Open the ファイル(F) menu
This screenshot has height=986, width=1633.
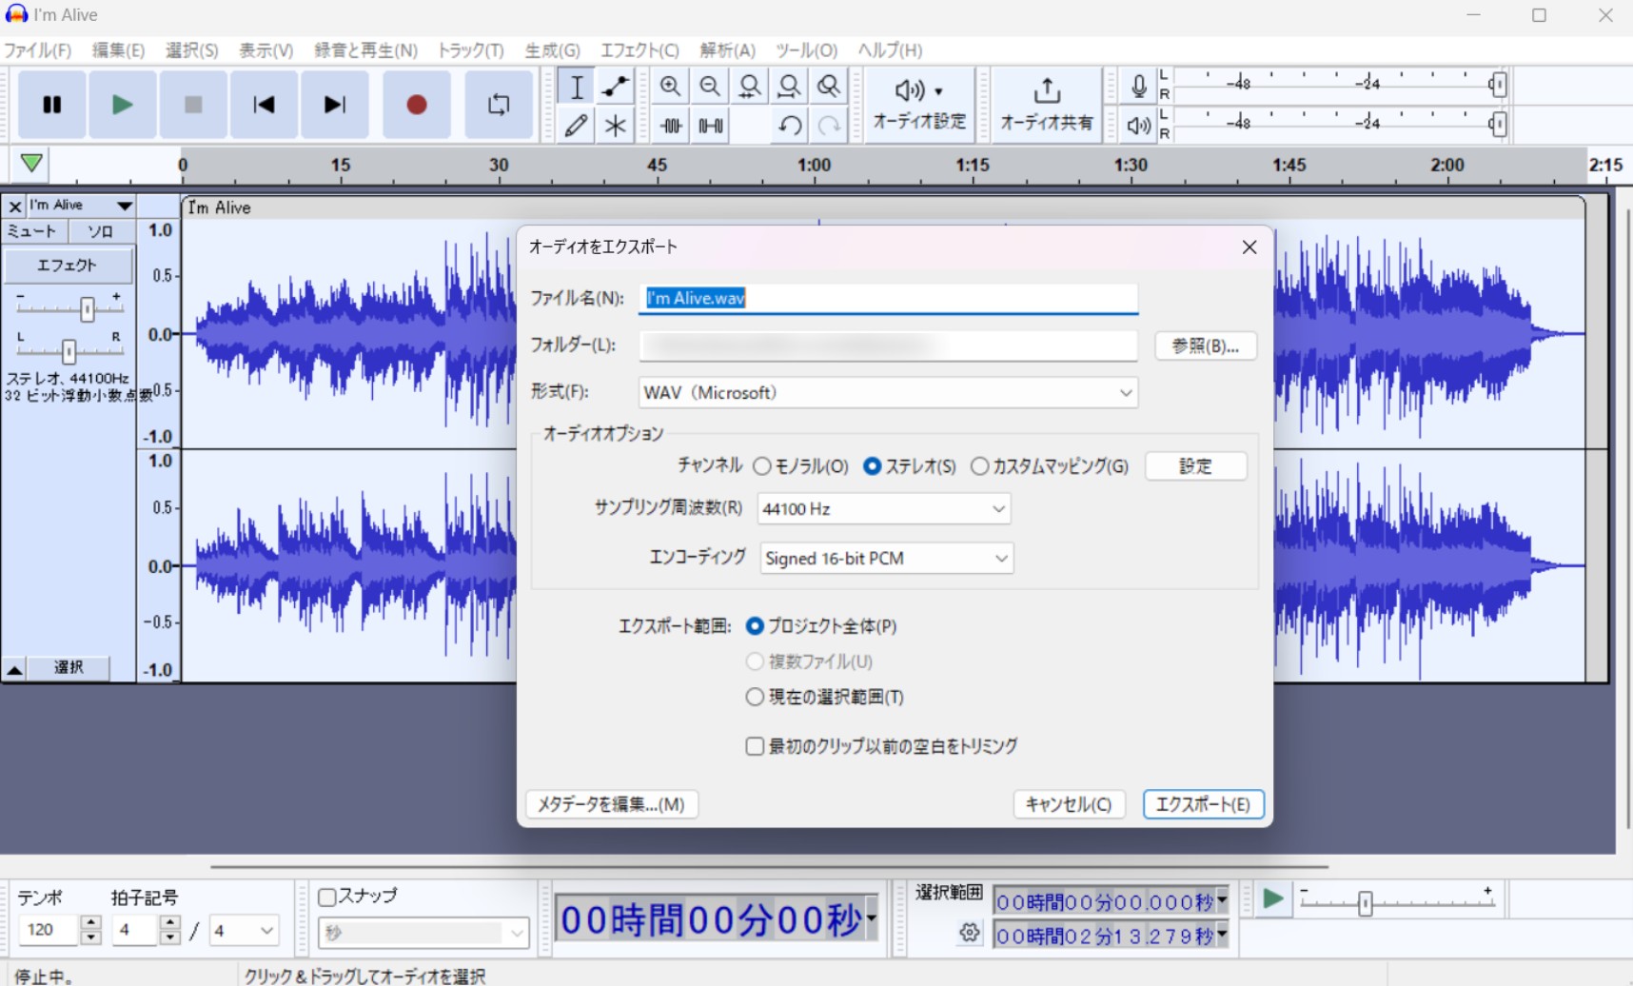point(38,50)
